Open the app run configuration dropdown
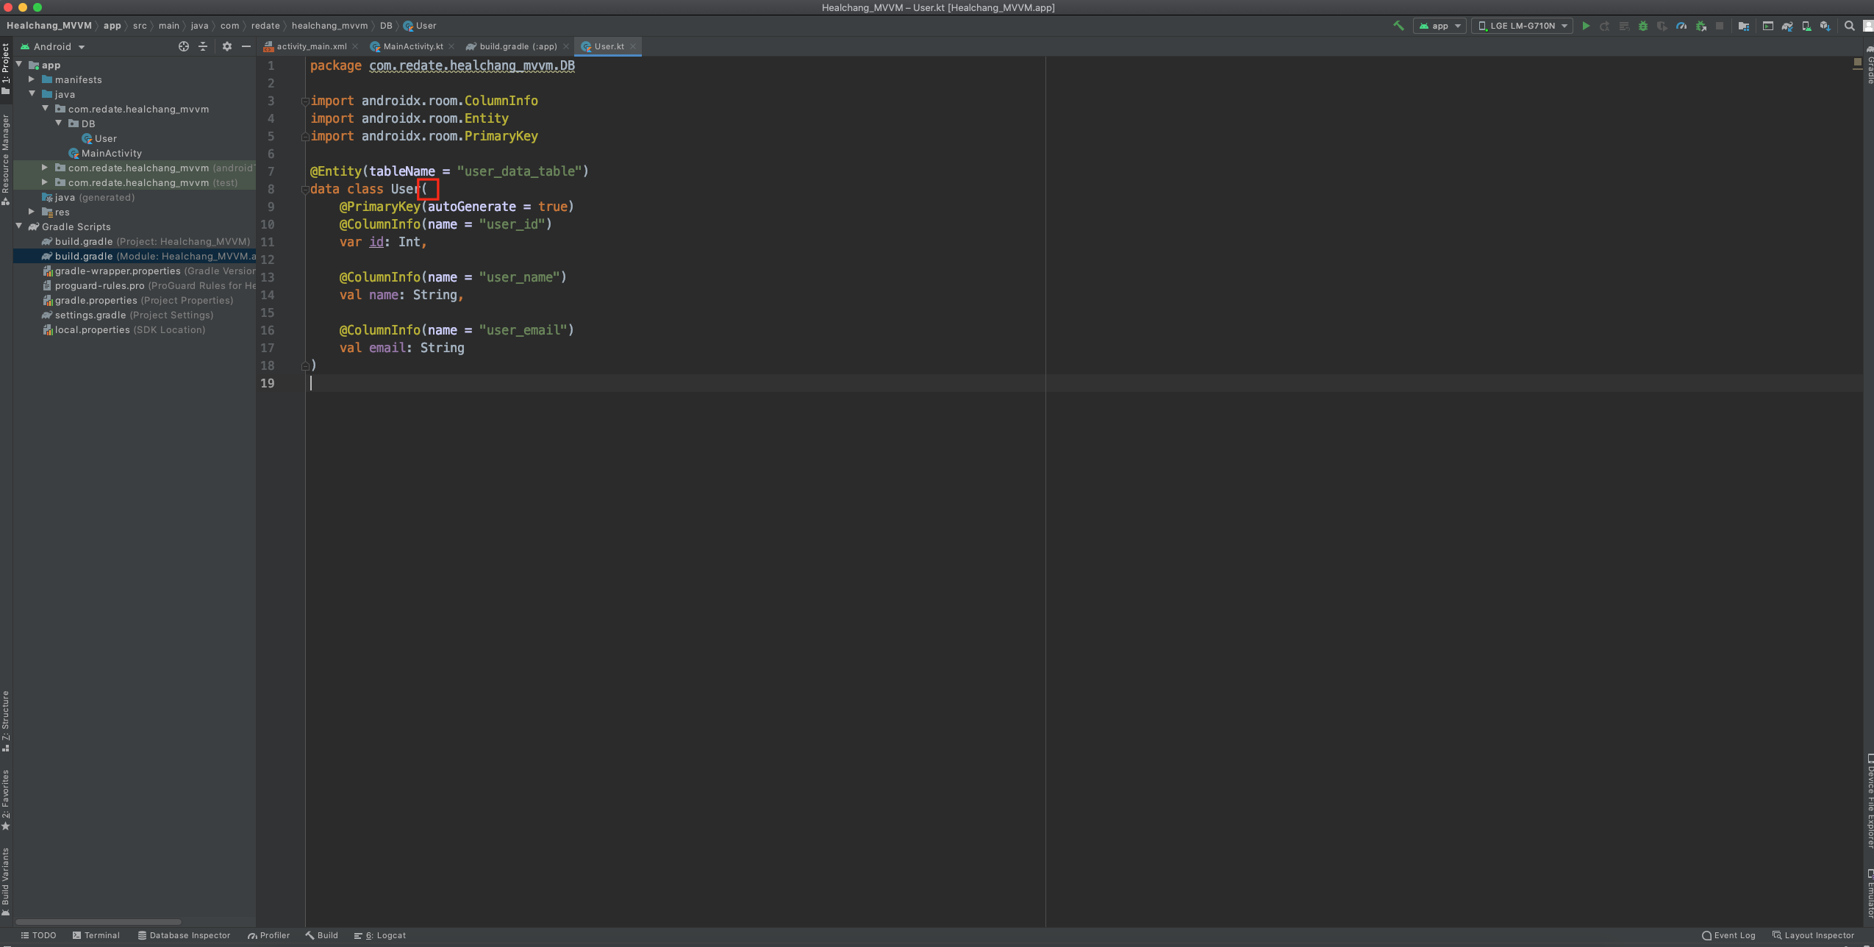The height and width of the screenshot is (947, 1874). [1440, 26]
